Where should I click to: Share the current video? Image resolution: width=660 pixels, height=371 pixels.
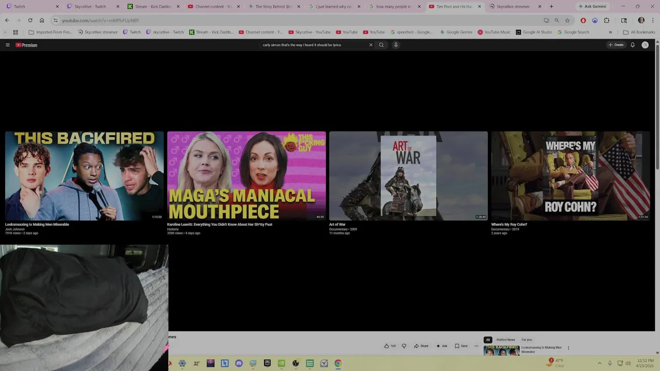point(421,346)
